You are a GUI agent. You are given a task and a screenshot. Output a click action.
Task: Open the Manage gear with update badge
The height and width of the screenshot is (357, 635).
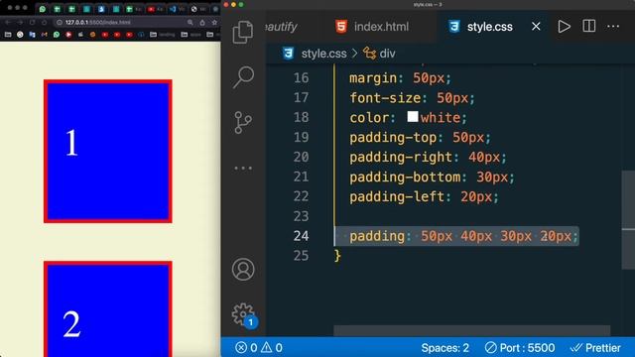pyautogui.click(x=244, y=315)
